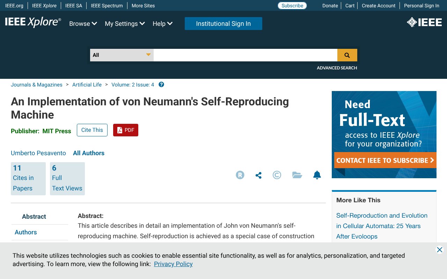Click the Cite This button
This screenshot has height=279, width=447.
[x=92, y=130]
